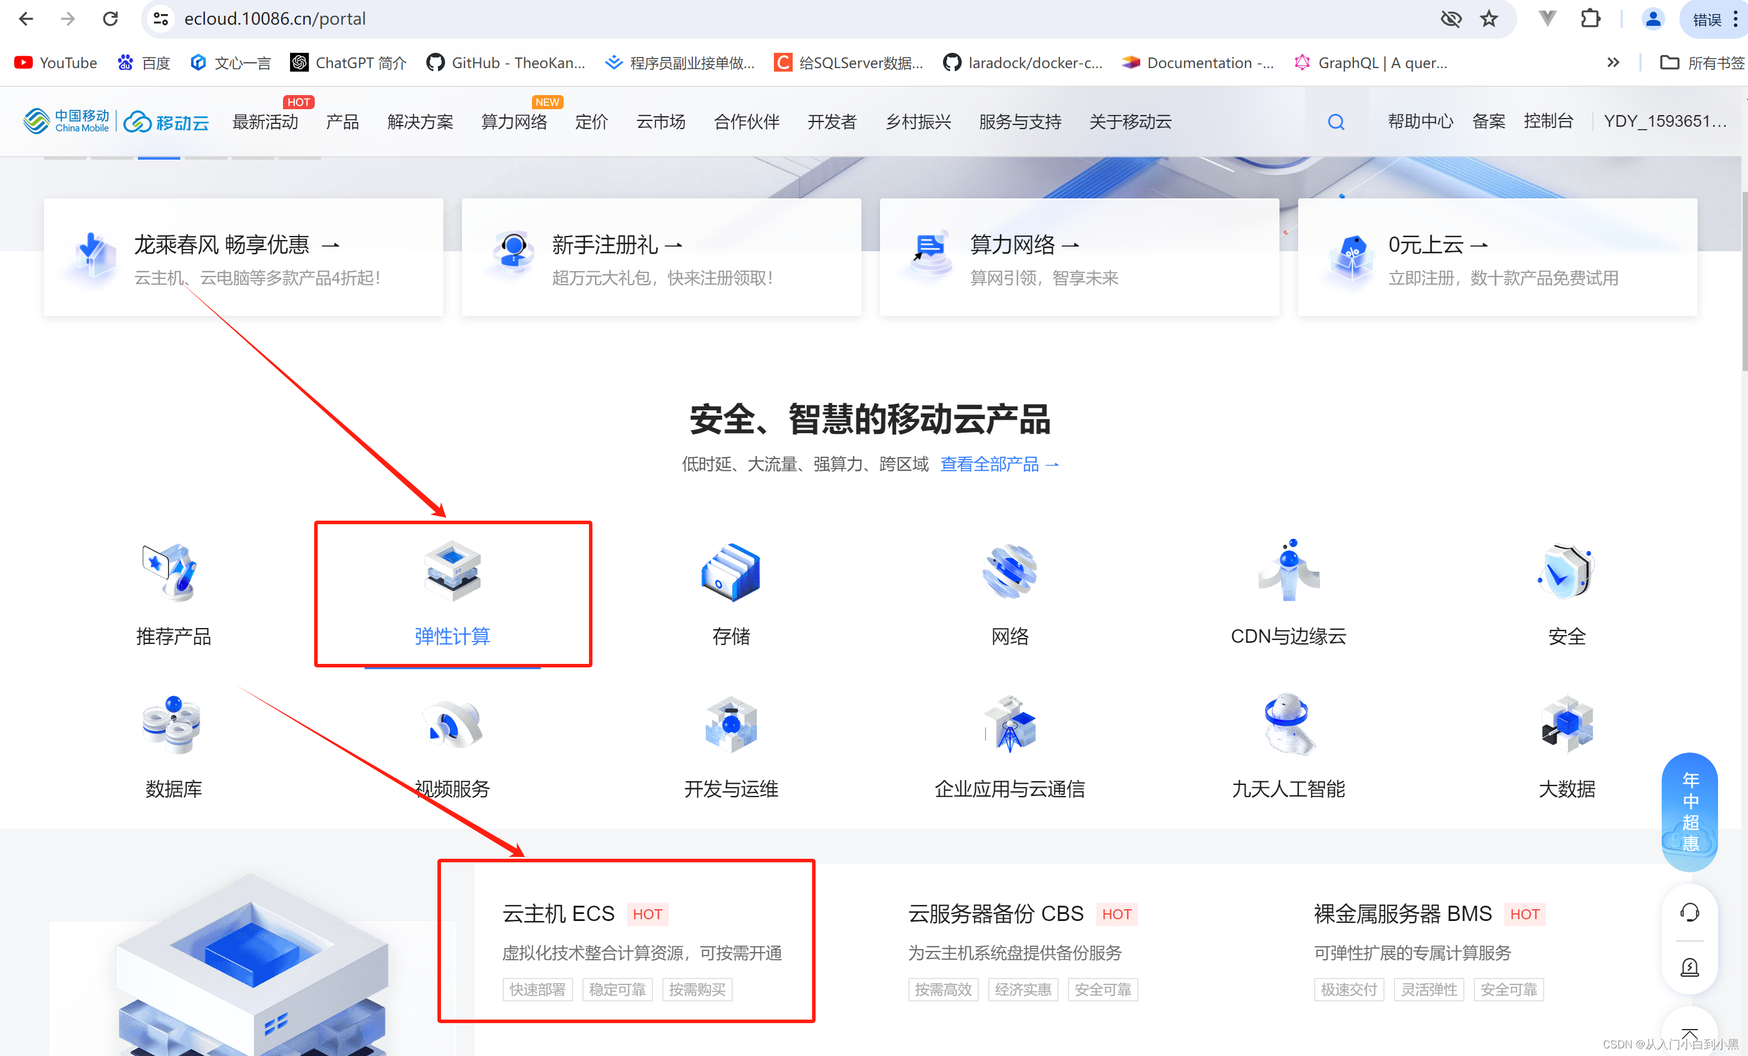Open the 存储 storage category icon

click(x=730, y=572)
